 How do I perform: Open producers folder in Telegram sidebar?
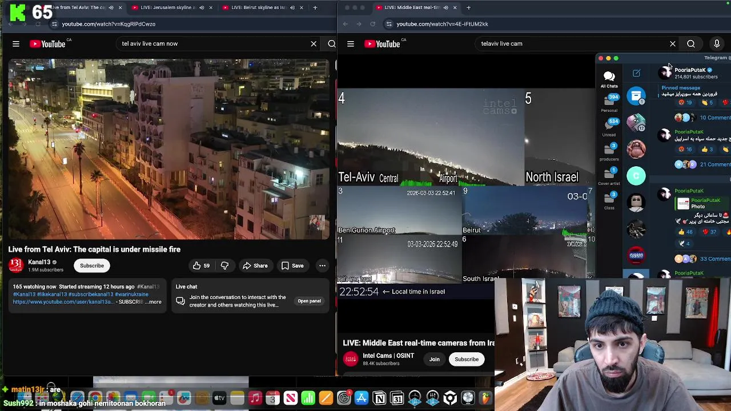(x=609, y=151)
